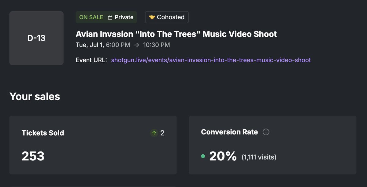Click the green status dot beside 20%
The height and width of the screenshot is (187, 367).
[x=203, y=156]
